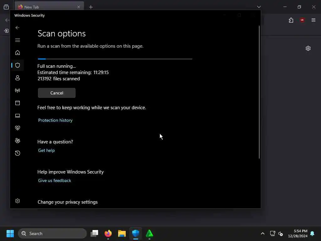Viewport: 321px width, 241px height.
Task: Click the Firefox sidebar import icon
Action: click(x=6, y=31)
